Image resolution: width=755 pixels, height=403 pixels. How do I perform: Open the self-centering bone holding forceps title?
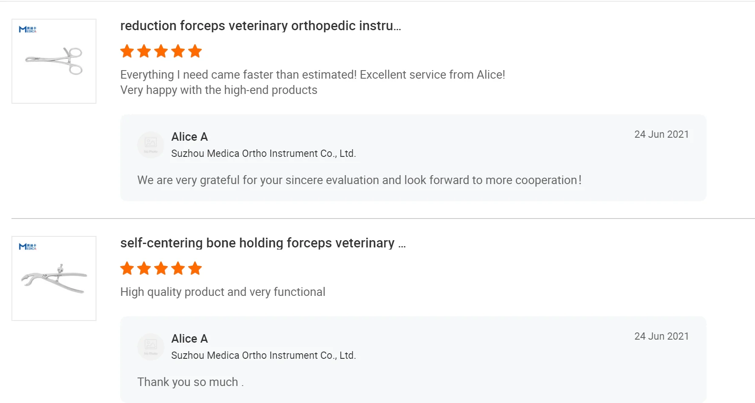coord(263,243)
